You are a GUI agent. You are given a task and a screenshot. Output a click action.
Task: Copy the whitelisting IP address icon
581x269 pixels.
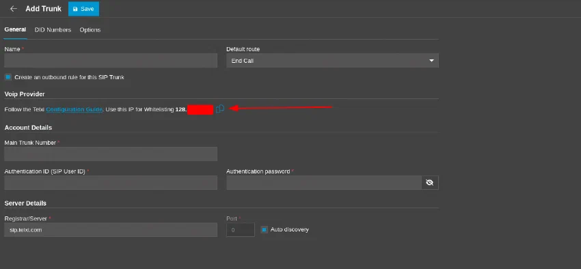click(x=220, y=109)
